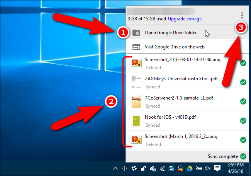251x176 pixels.
Task: Click the Synced status under Nook for iOS PDF
Action: tap(153, 125)
